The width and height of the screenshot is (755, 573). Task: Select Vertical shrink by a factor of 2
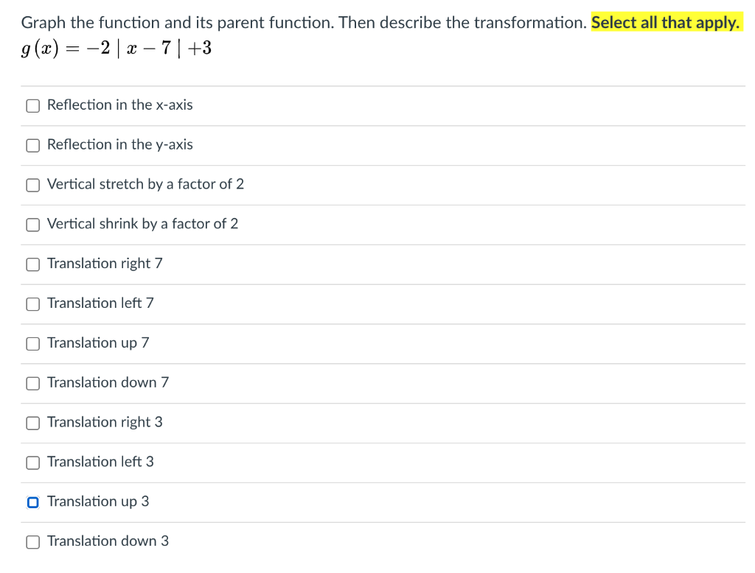(32, 225)
